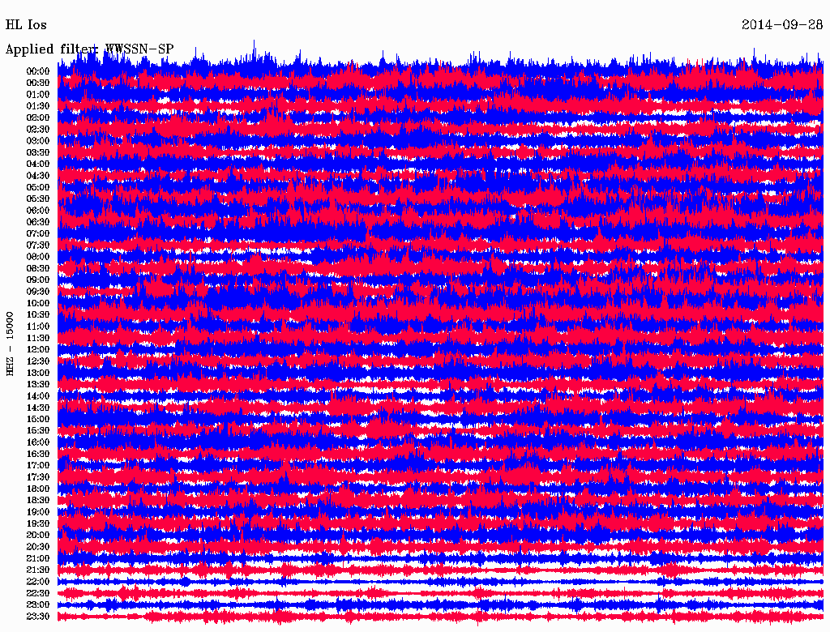Select the 08:30 time label
This screenshot has height=632, width=830.
37,268
